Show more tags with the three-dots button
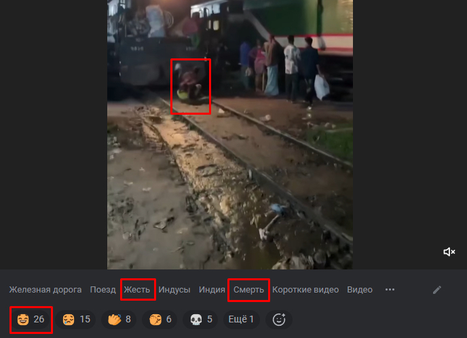467x338 pixels. pyautogui.click(x=390, y=290)
